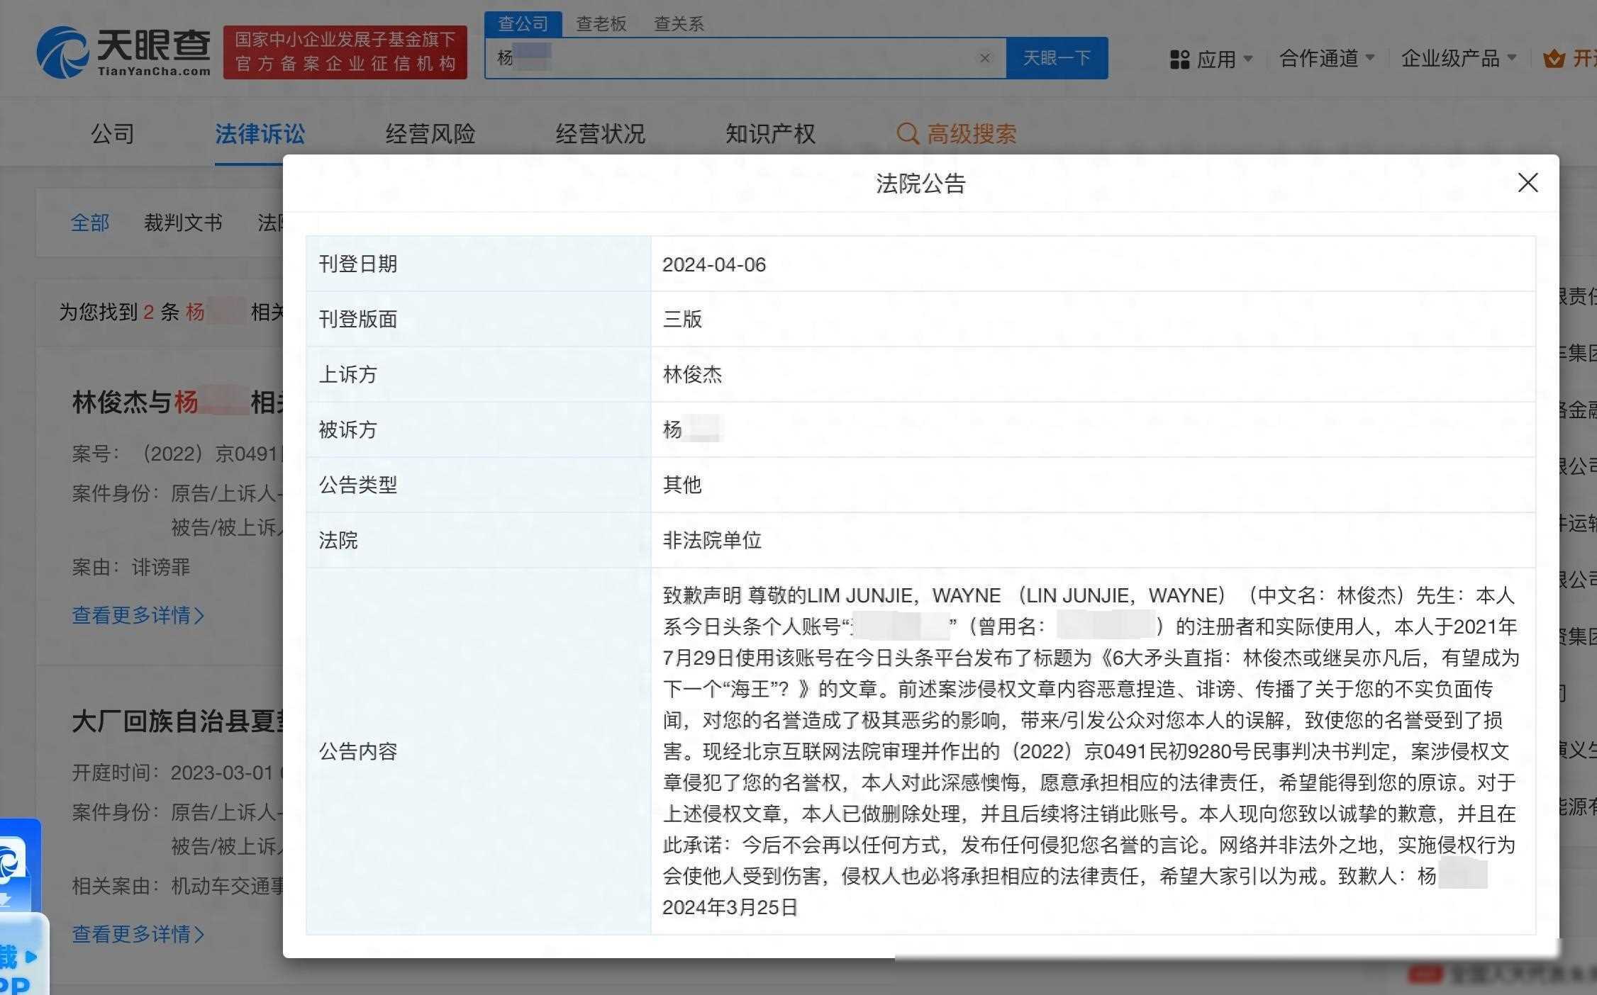
Task: Select the 公司 navigation tab
Action: tap(113, 133)
